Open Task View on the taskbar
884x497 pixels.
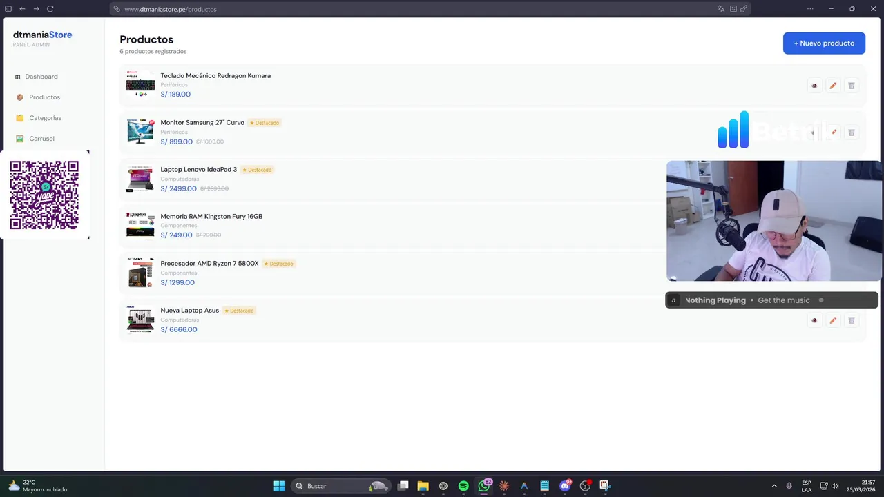403,486
